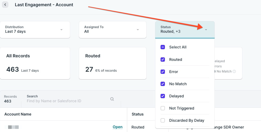
Task: Uncheck the Routed status checkbox
Action: 163,60
